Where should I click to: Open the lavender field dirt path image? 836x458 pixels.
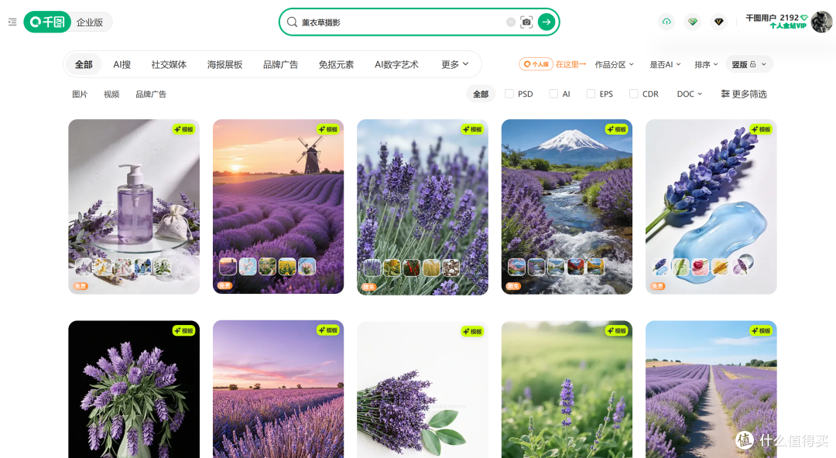coord(711,389)
